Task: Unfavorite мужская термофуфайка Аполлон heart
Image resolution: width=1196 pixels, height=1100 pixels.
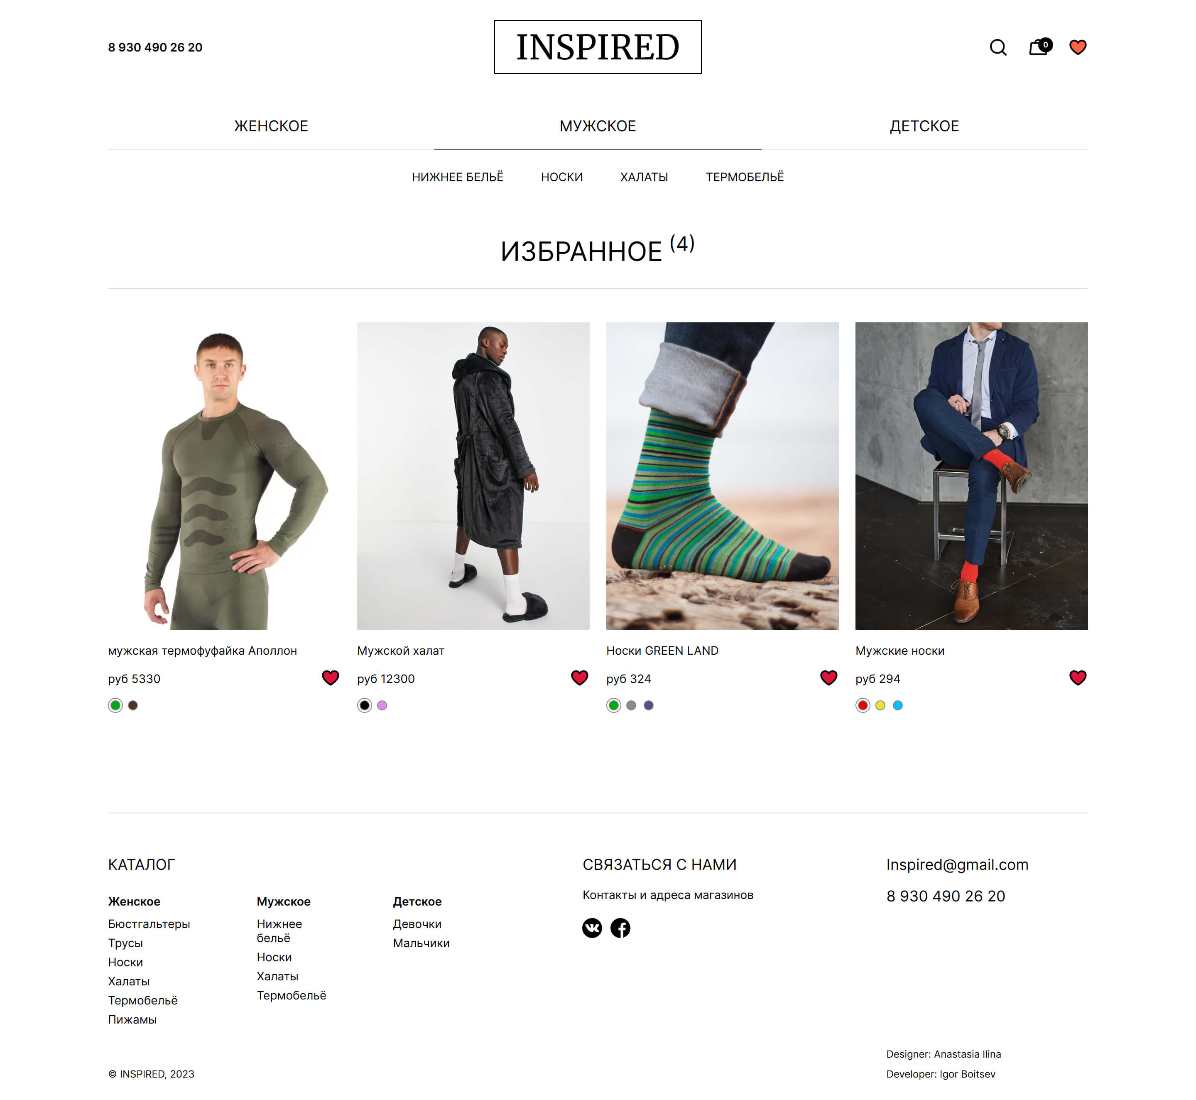Action: click(330, 678)
